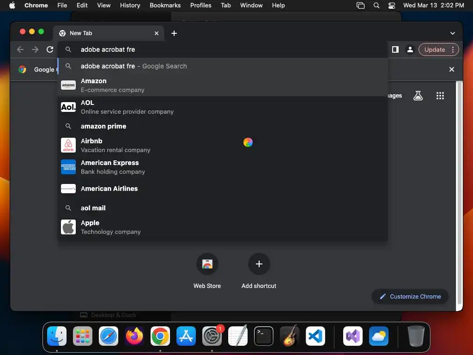The width and height of the screenshot is (473, 355).
Task: Open the Google apps grid icon
Action: [x=440, y=96]
